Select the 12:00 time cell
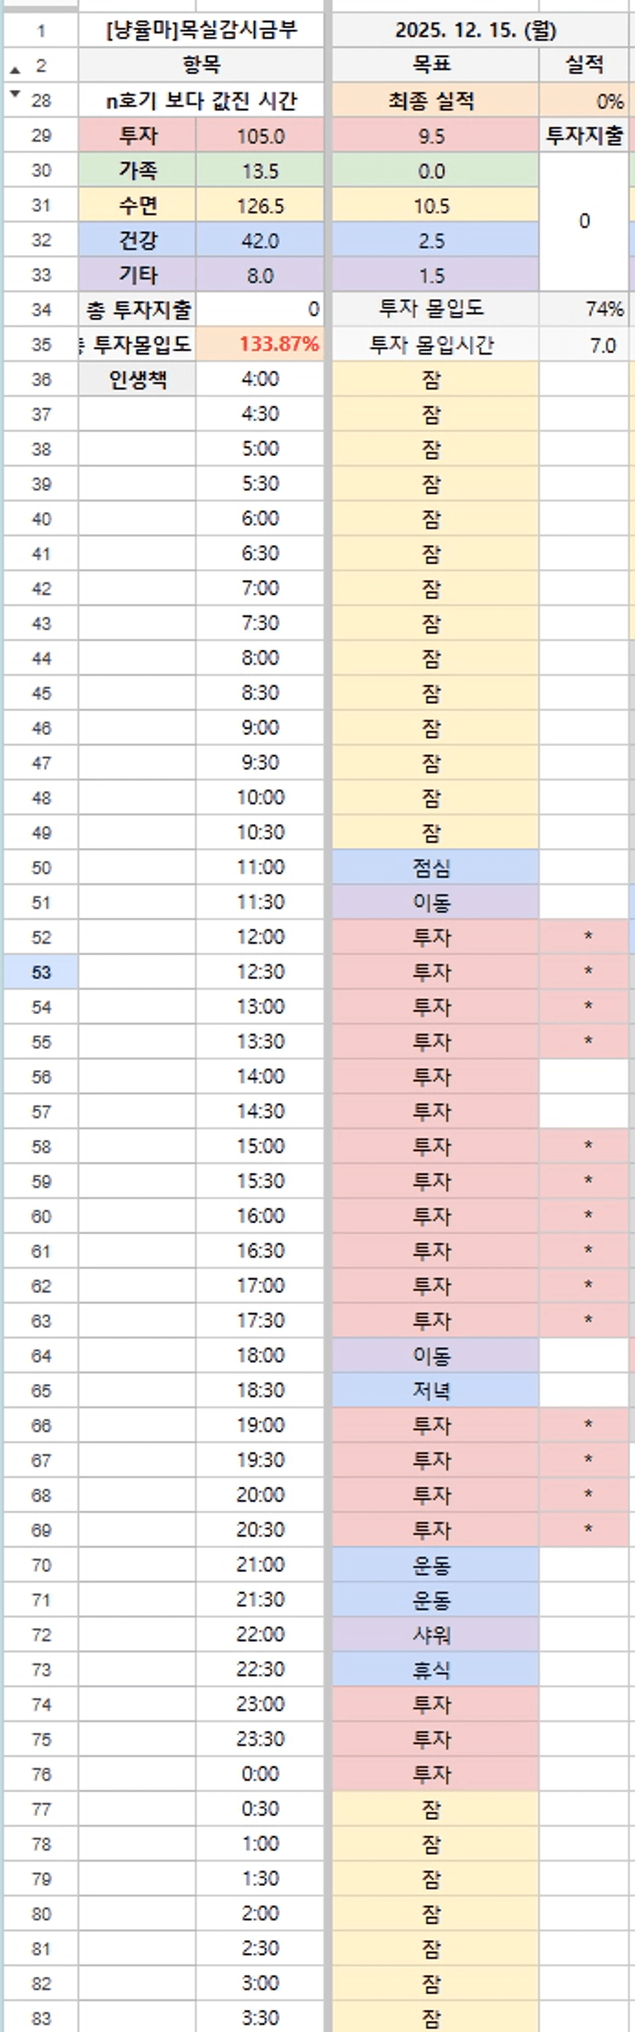Viewport: 635px width, 2032px height. coord(260,937)
